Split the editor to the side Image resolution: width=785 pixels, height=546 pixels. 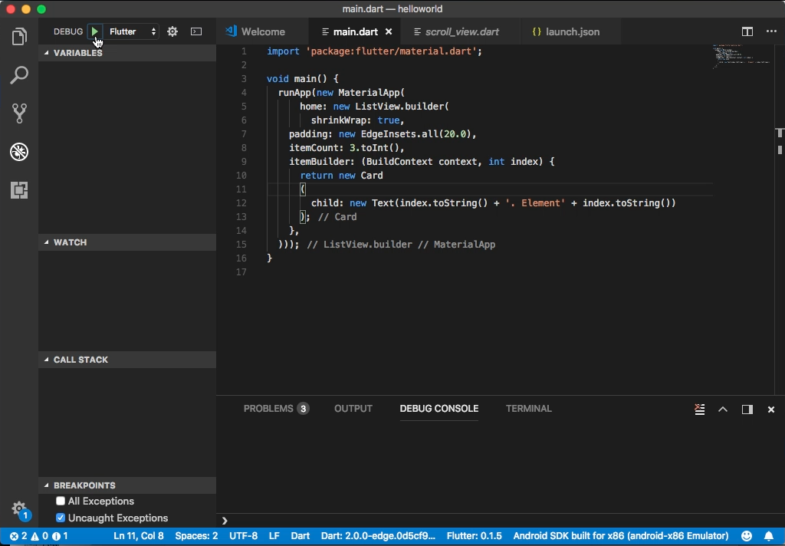(x=747, y=31)
